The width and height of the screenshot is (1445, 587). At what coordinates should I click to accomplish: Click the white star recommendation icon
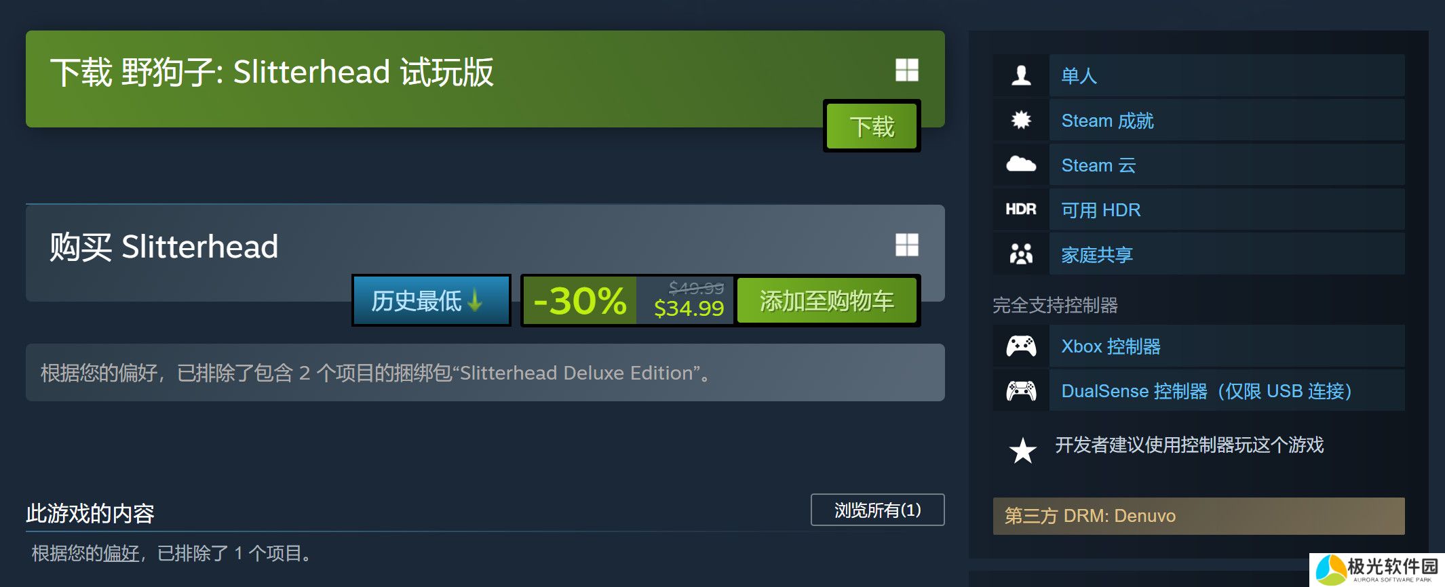[1023, 451]
